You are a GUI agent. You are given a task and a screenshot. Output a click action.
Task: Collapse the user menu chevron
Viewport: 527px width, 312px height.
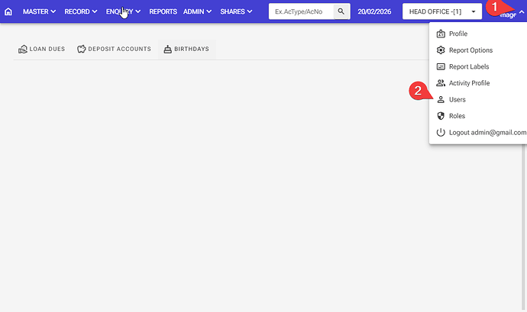click(522, 11)
